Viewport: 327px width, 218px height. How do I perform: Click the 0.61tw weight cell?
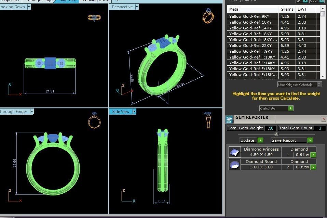302,155
